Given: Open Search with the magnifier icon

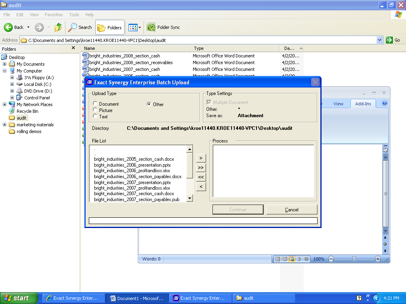Looking at the screenshot, I should (72, 27).
